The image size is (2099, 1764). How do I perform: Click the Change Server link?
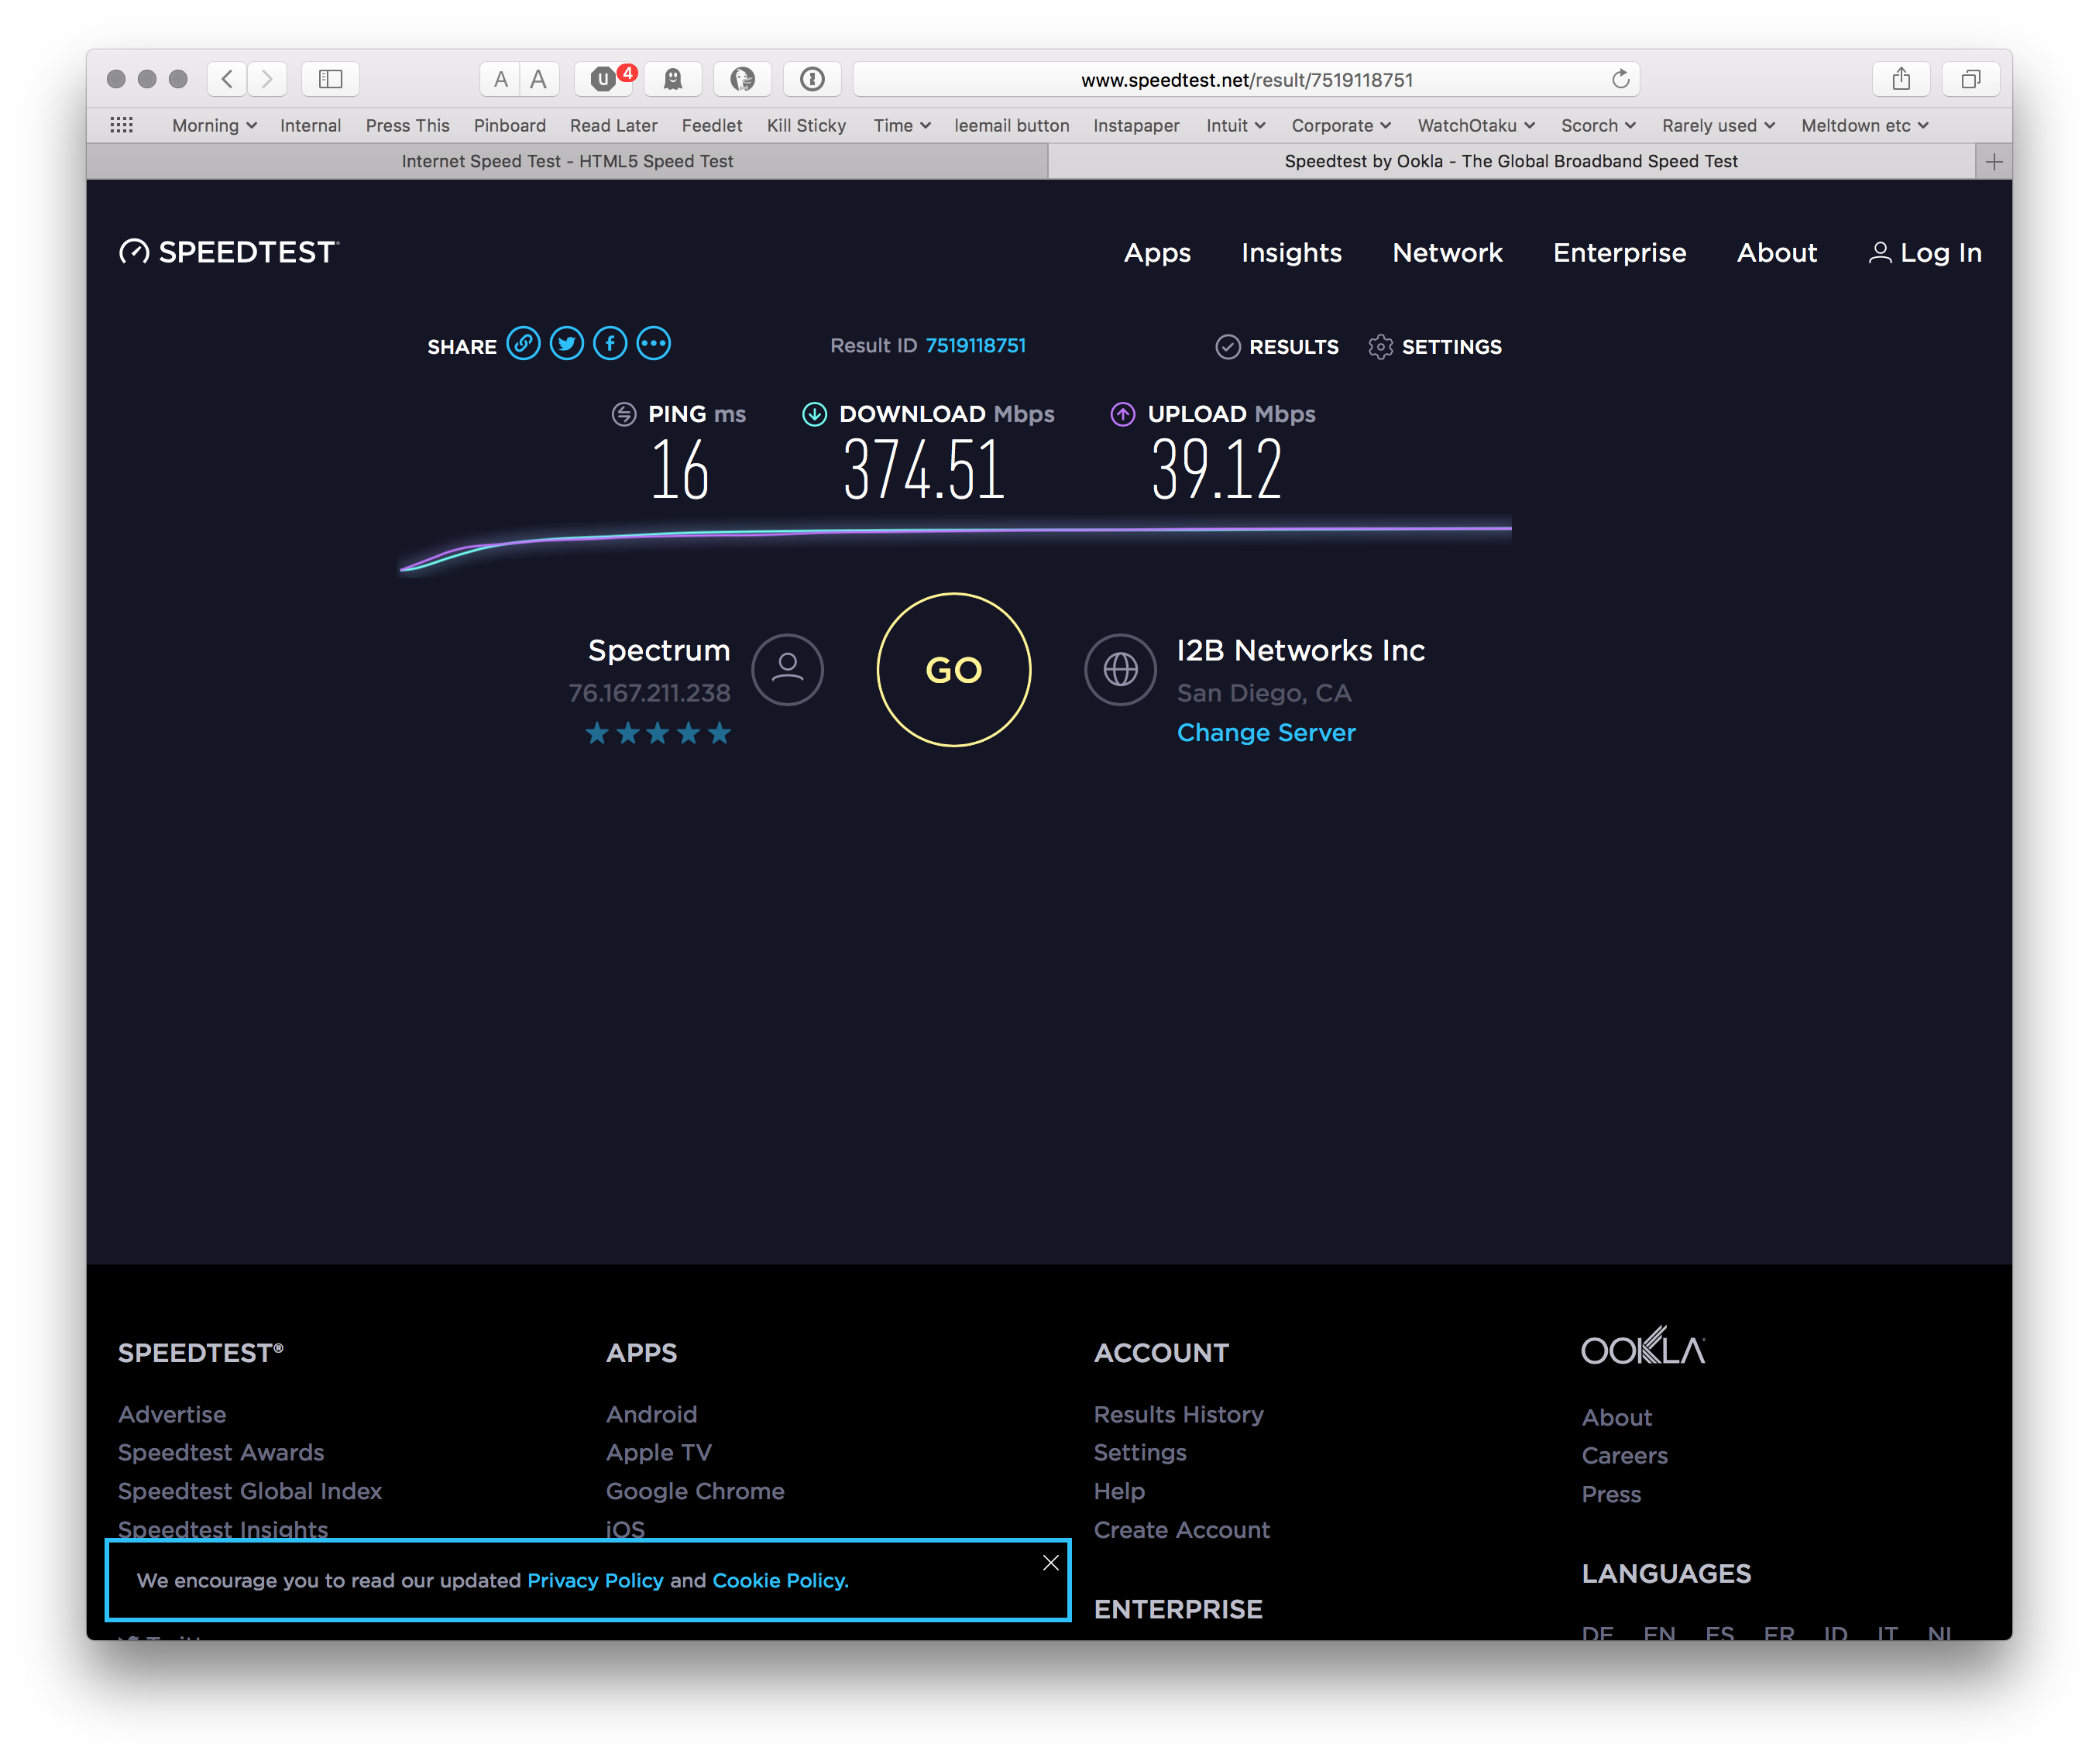point(1265,732)
